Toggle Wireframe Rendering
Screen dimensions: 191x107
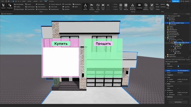[x=133, y=7]
